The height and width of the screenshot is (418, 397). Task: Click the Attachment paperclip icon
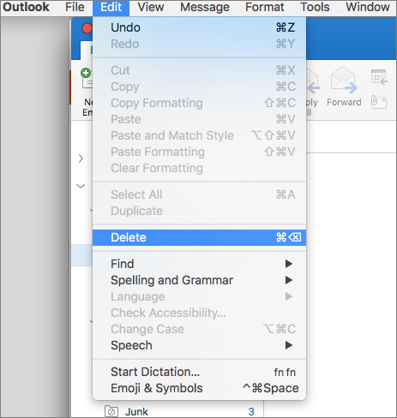pyautogui.click(x=379, y=102)
